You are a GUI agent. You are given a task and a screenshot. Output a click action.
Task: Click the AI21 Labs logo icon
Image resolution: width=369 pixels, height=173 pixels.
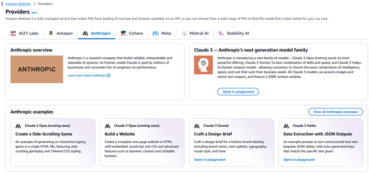[13, 33]
